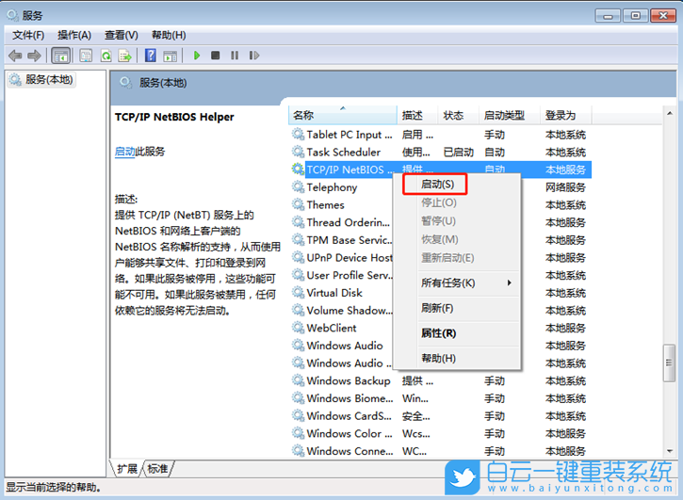The width and height of the screenshot is (683, 500).
Task: Open the 文件(F) menu
Action: tap(28, 35)
